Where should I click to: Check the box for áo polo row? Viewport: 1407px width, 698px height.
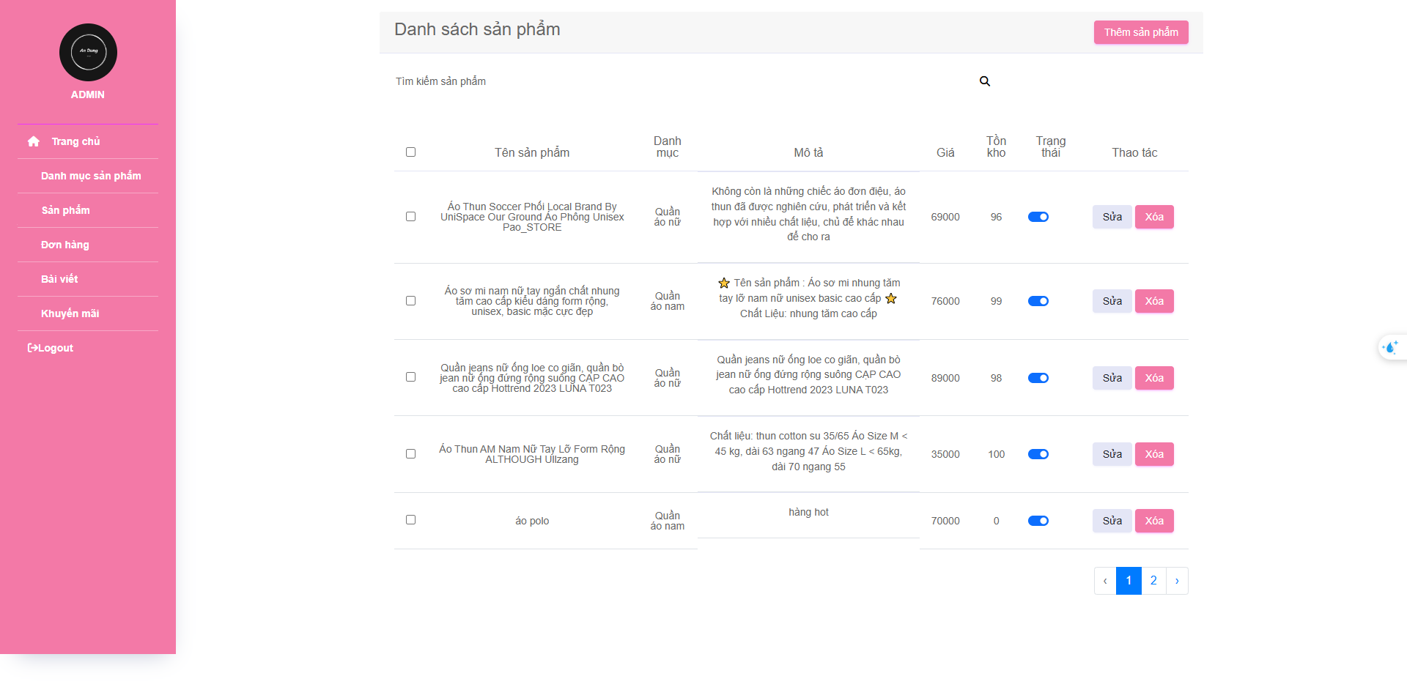[410, 520]
